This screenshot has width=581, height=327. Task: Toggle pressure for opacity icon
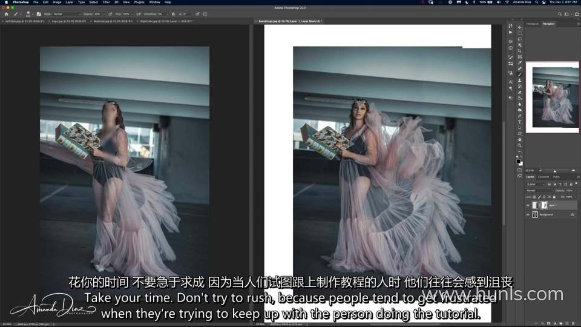pos(110,14)
